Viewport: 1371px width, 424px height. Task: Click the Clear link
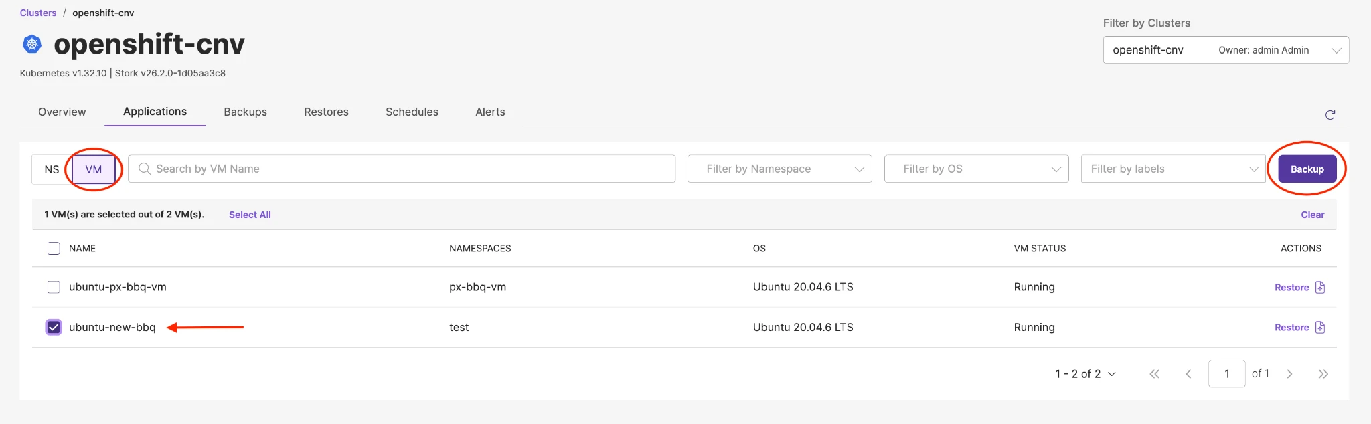click(x=1312, y=215)
